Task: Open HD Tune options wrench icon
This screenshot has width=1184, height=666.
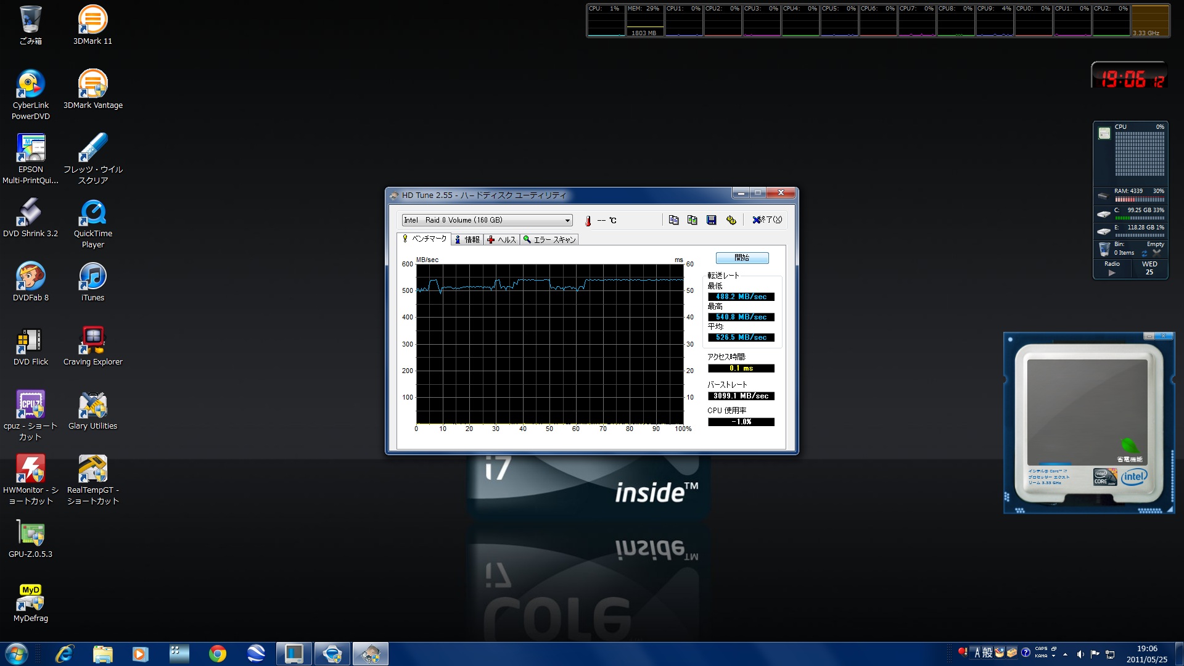Action: [x=731, y=220]
